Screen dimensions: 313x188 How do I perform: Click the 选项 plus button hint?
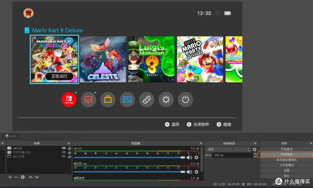pos(172,124)
